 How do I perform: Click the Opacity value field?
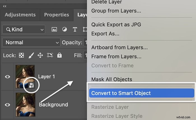(85, 42)
